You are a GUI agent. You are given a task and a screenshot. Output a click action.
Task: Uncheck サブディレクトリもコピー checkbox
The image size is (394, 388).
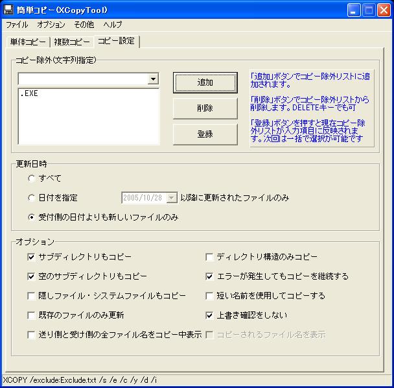point(31,257)
